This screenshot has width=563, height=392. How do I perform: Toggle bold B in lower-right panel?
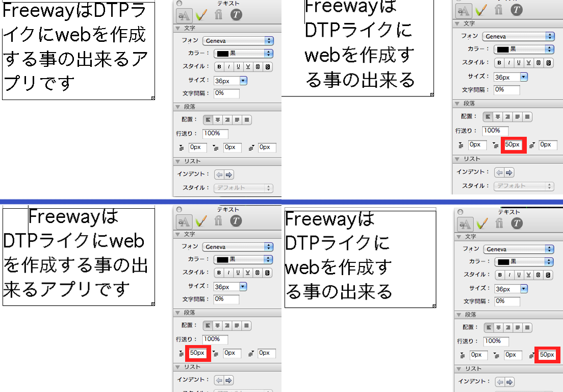pyautogui.click(x=499, y=275)
